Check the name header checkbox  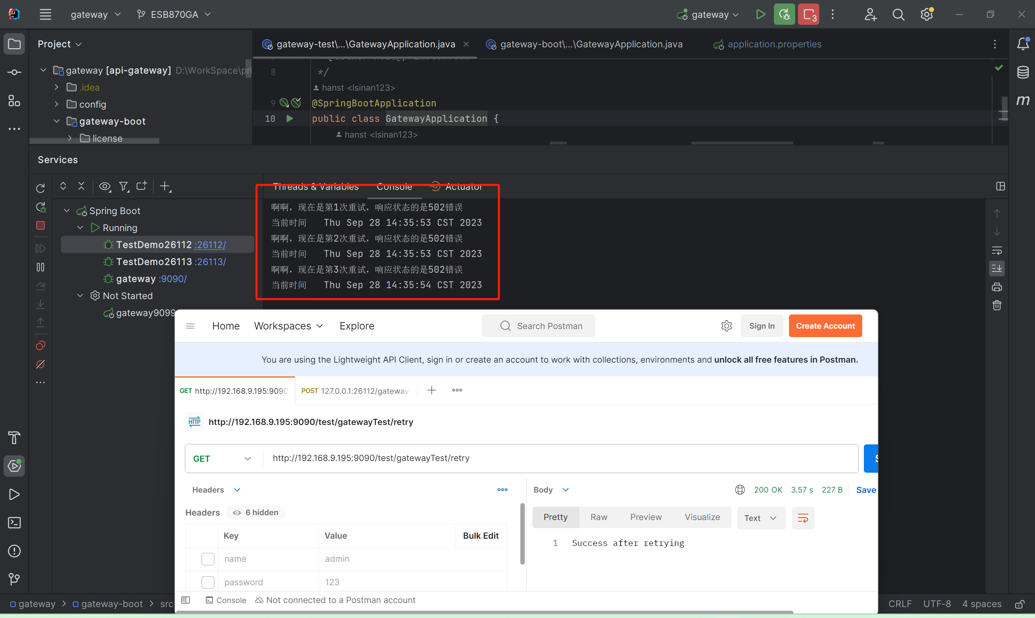(x=208, y=559)
